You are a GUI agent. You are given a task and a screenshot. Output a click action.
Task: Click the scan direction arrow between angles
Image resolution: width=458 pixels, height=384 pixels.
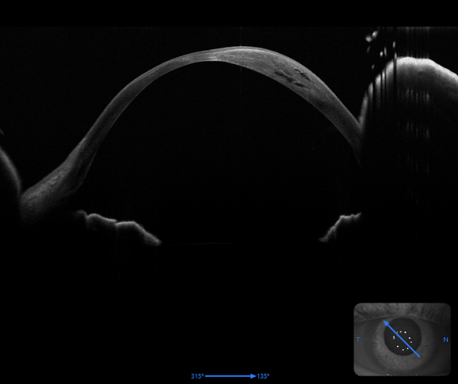tap(230, 376)
